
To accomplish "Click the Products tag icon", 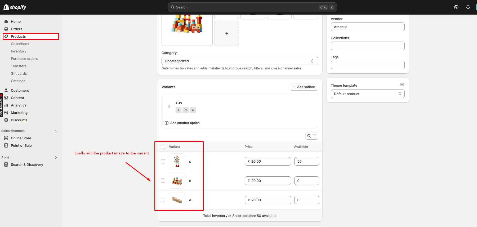I will pyautogui.click(x=6, y=36).
